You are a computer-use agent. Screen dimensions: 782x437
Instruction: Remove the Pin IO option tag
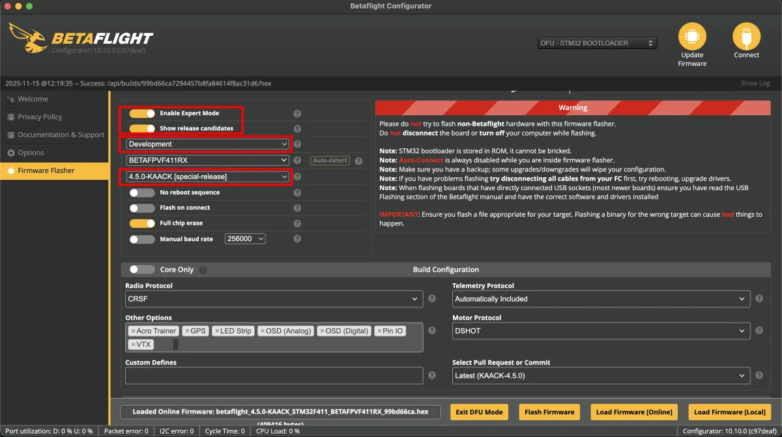pyautogui.click(x=379, y=331)
